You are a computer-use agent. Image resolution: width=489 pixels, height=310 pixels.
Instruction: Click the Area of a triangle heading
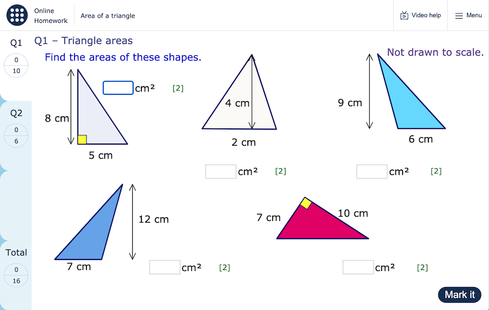pos(108,16)
